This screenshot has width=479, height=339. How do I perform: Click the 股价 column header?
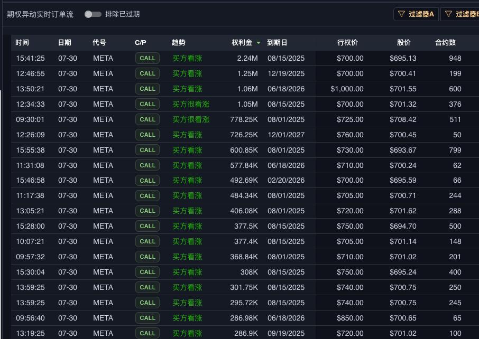(x=403, y=43)
